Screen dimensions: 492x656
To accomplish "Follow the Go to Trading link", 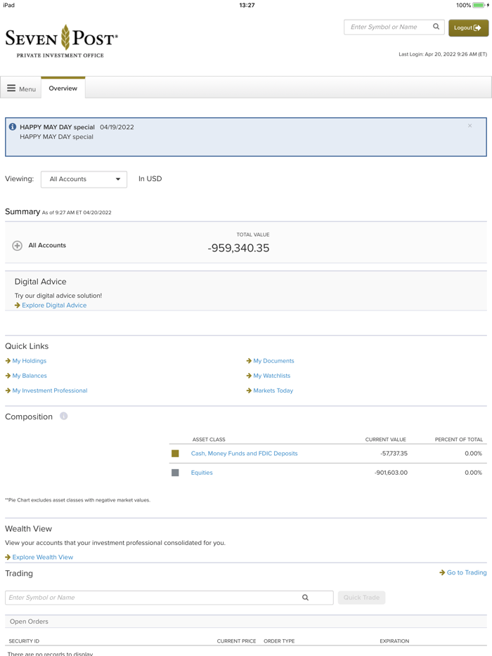I will click(466, 572).
